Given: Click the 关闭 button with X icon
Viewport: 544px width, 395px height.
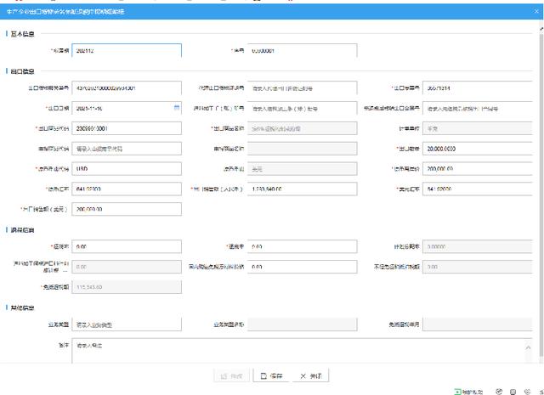Looking at the screenshot, I should [x=309, y=375].
